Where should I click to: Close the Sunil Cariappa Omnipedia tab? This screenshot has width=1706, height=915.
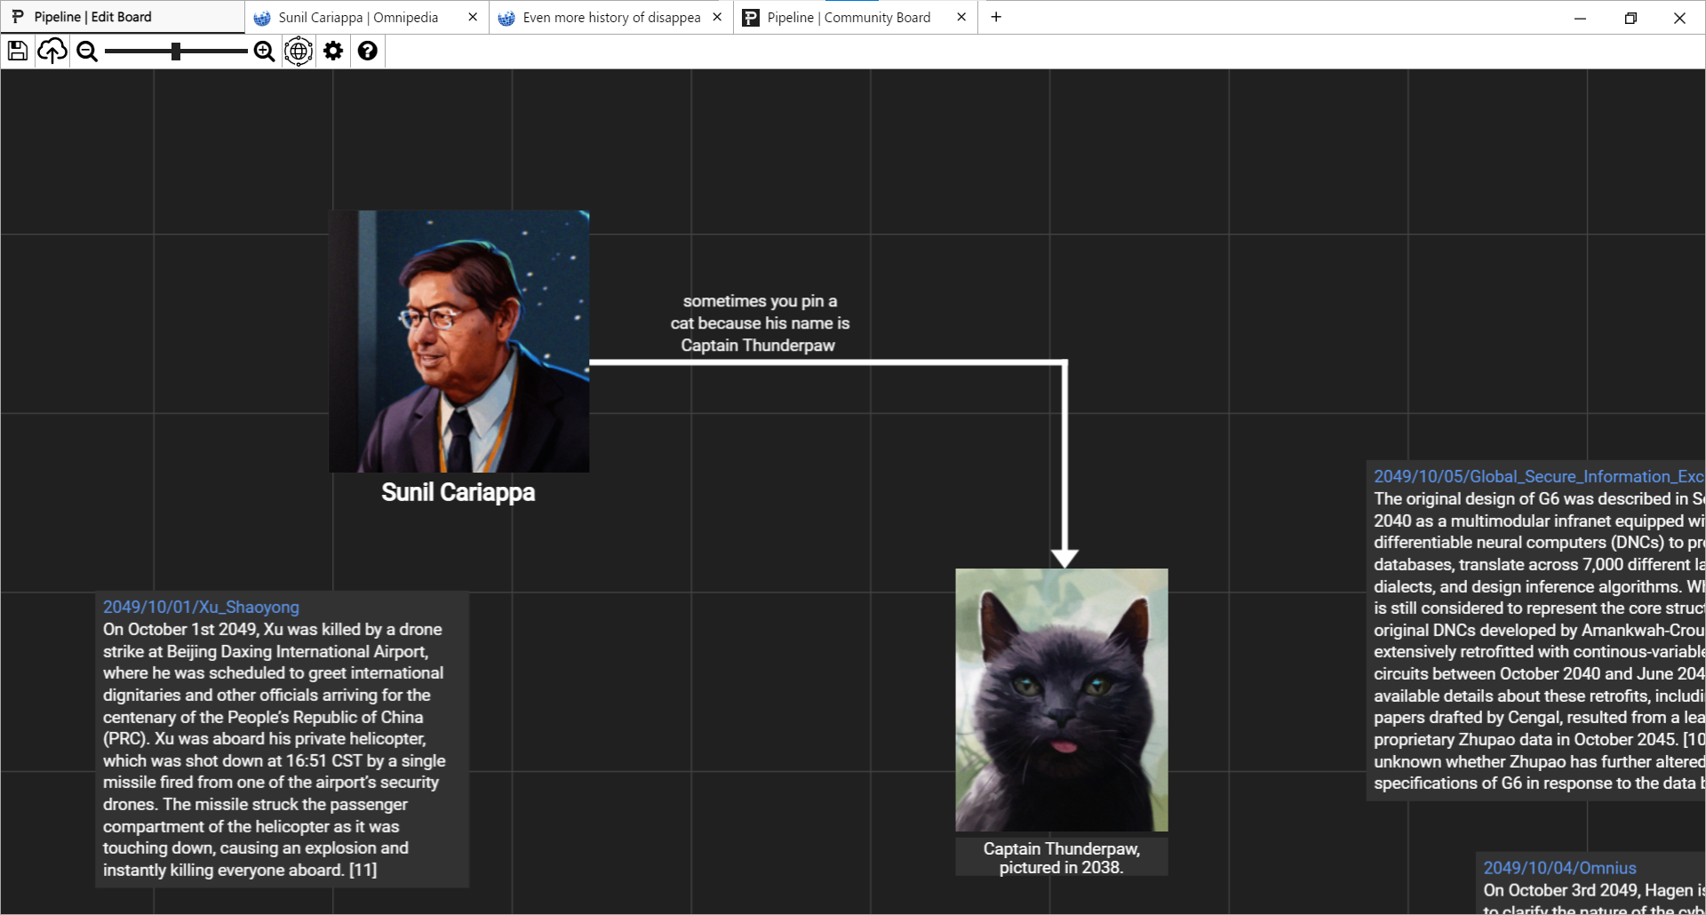[x=472, y=17]
